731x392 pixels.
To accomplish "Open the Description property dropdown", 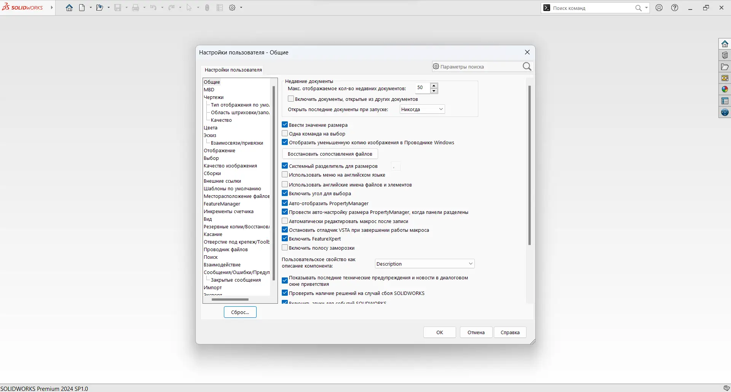I will pos(425,264).
